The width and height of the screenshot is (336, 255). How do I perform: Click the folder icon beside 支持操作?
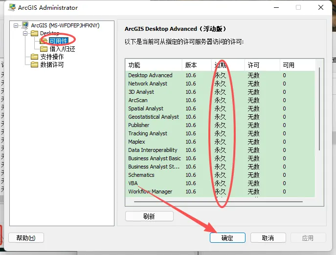[34, 57]
